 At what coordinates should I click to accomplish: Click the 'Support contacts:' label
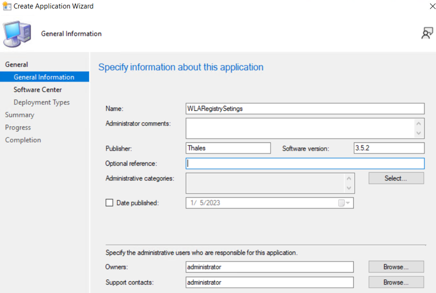point(130,282)
